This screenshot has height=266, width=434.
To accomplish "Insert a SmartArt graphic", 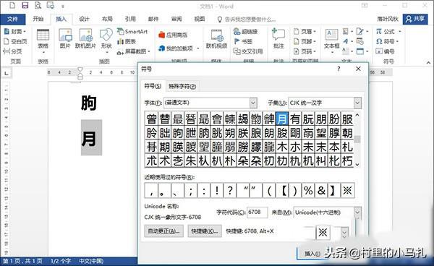I will (132, 32).
